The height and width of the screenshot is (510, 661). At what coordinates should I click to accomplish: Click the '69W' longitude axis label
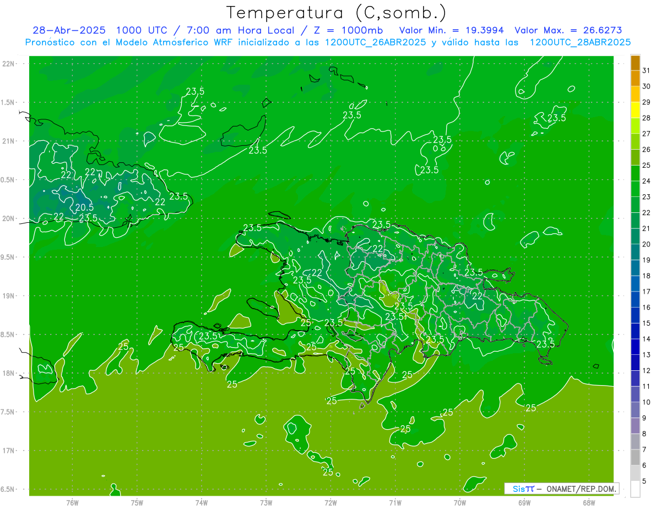[x=524, y=503]
